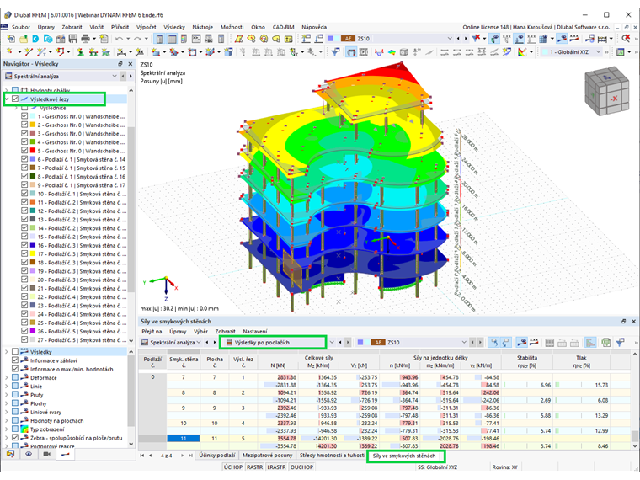The width and height of the screenshot is (640, 480).
Task: Toggle the ÚCHOP snap button in status bar
Action: click(x=233, y=467)
